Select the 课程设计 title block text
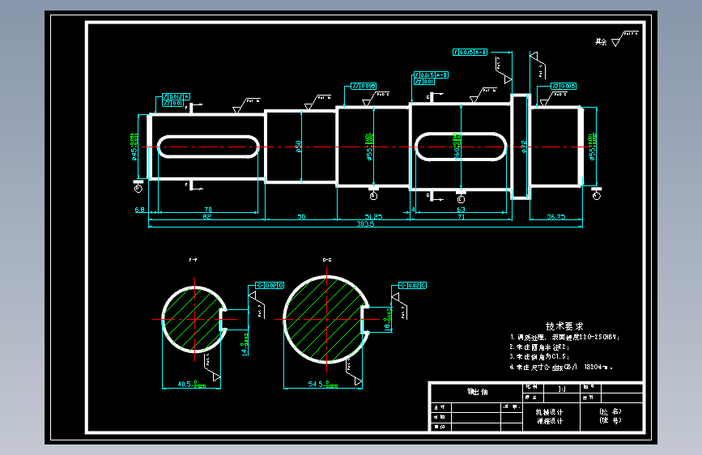The height and width of the screenshot is (455, 702). click(550, 421)
